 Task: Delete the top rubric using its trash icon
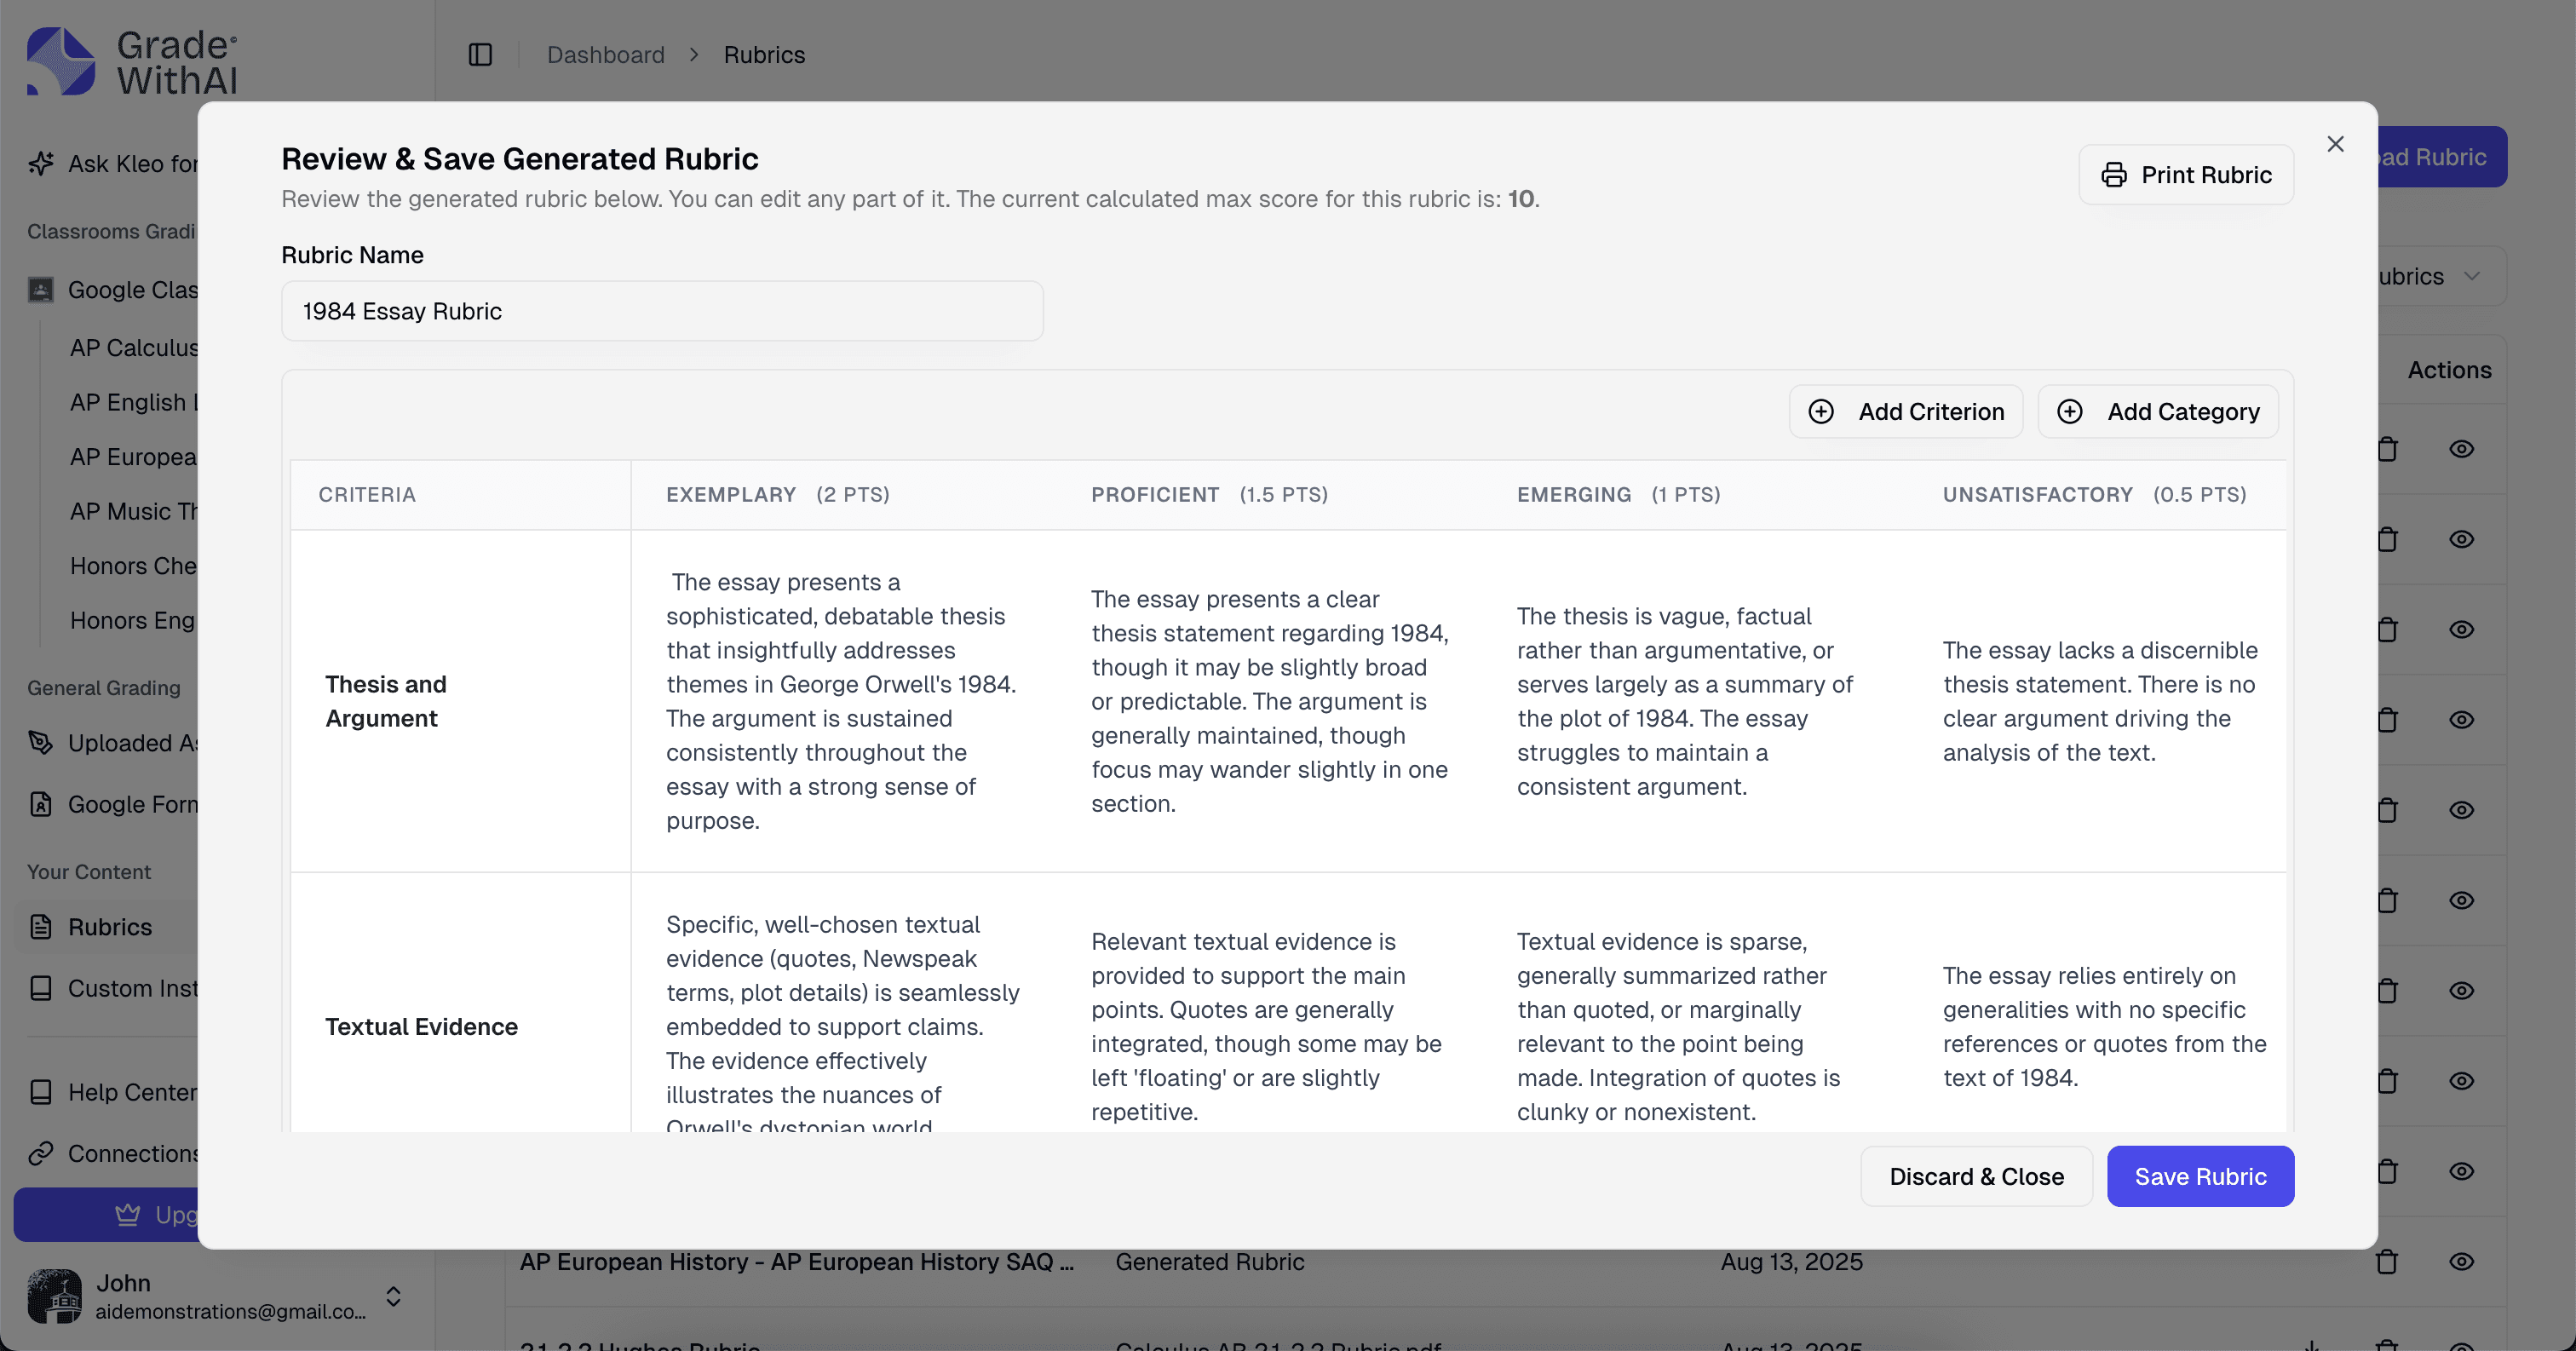coord(2388,449)
